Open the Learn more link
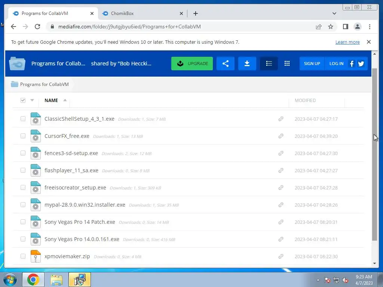Viewport: 383px width, 287px height. [347, 42]
